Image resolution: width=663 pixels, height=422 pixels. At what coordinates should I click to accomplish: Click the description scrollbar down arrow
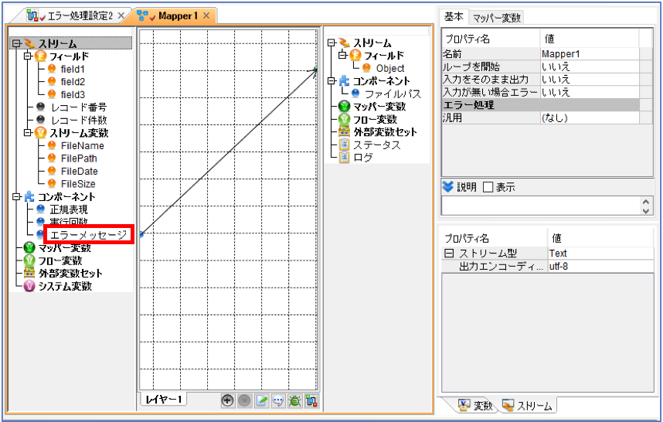646,210
